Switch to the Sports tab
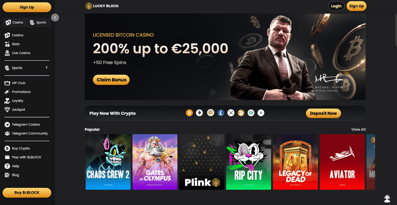 click(x=38, y=23)
